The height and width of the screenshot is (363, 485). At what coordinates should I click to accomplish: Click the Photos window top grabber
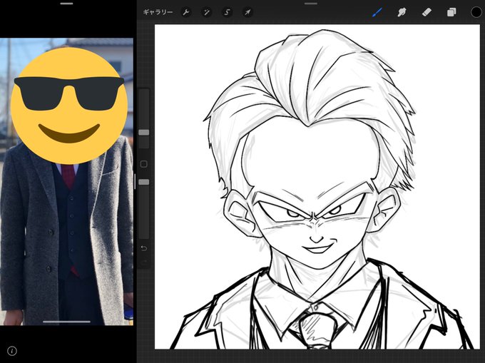[x=66, y=4]
